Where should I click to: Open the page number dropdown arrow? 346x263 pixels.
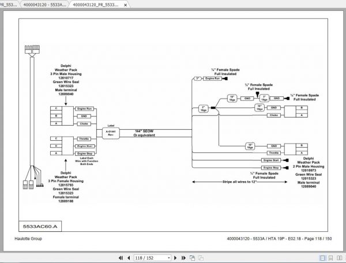tap(169, 258)
